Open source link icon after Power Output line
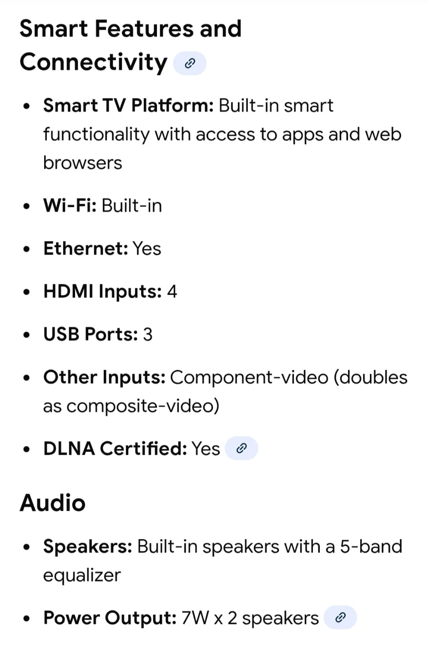The width and height of the screenshot is (429, 655). coord(340,618)
